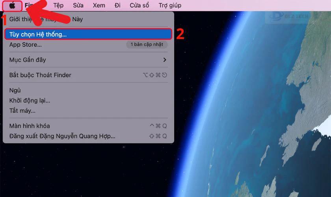Click the Mục Gần đây chevron arrow

[165, 60]
